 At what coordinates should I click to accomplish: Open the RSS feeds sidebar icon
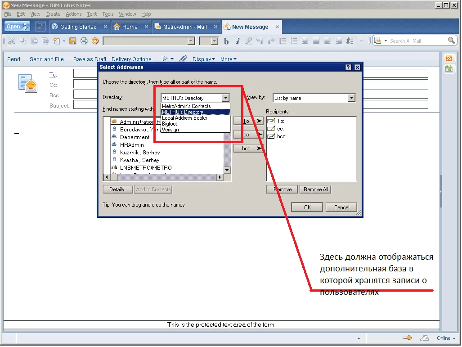click(x=449, y=59)
